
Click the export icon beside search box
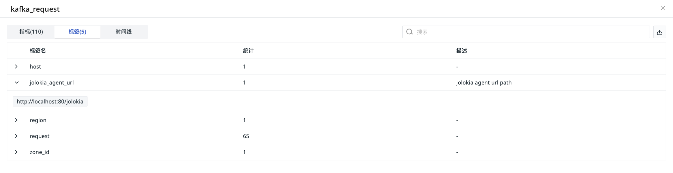(659, 32)
